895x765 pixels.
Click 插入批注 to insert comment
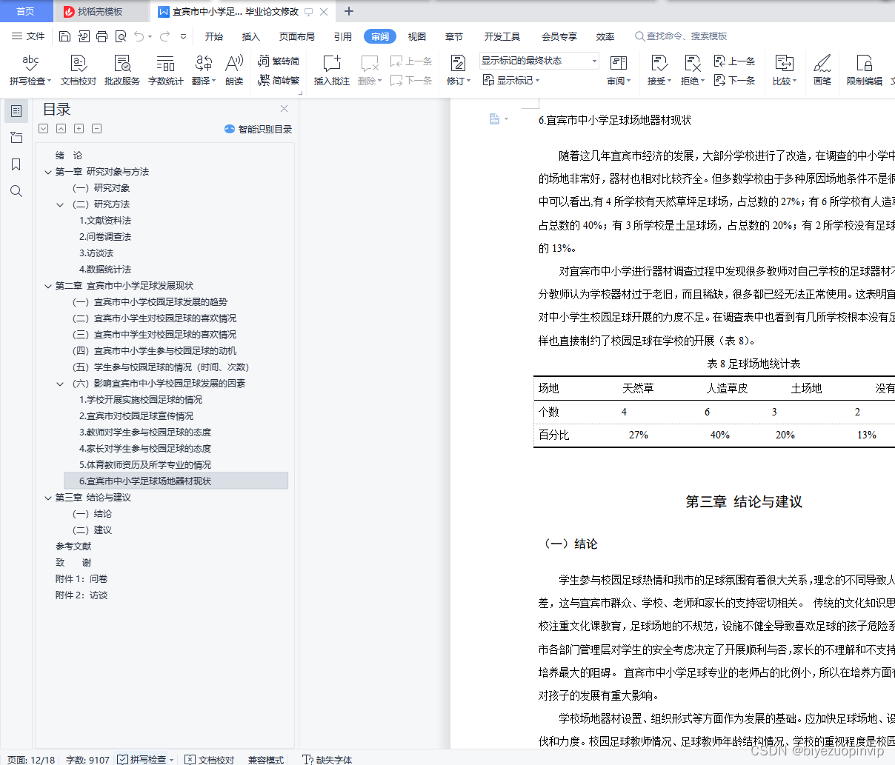tap(331, 70)
